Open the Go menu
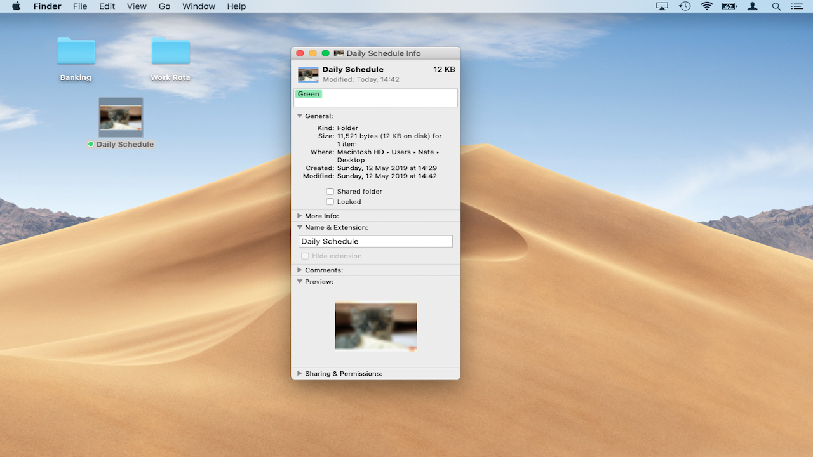Viewport: 813px width, 457px height. click(x=165, y=6)
